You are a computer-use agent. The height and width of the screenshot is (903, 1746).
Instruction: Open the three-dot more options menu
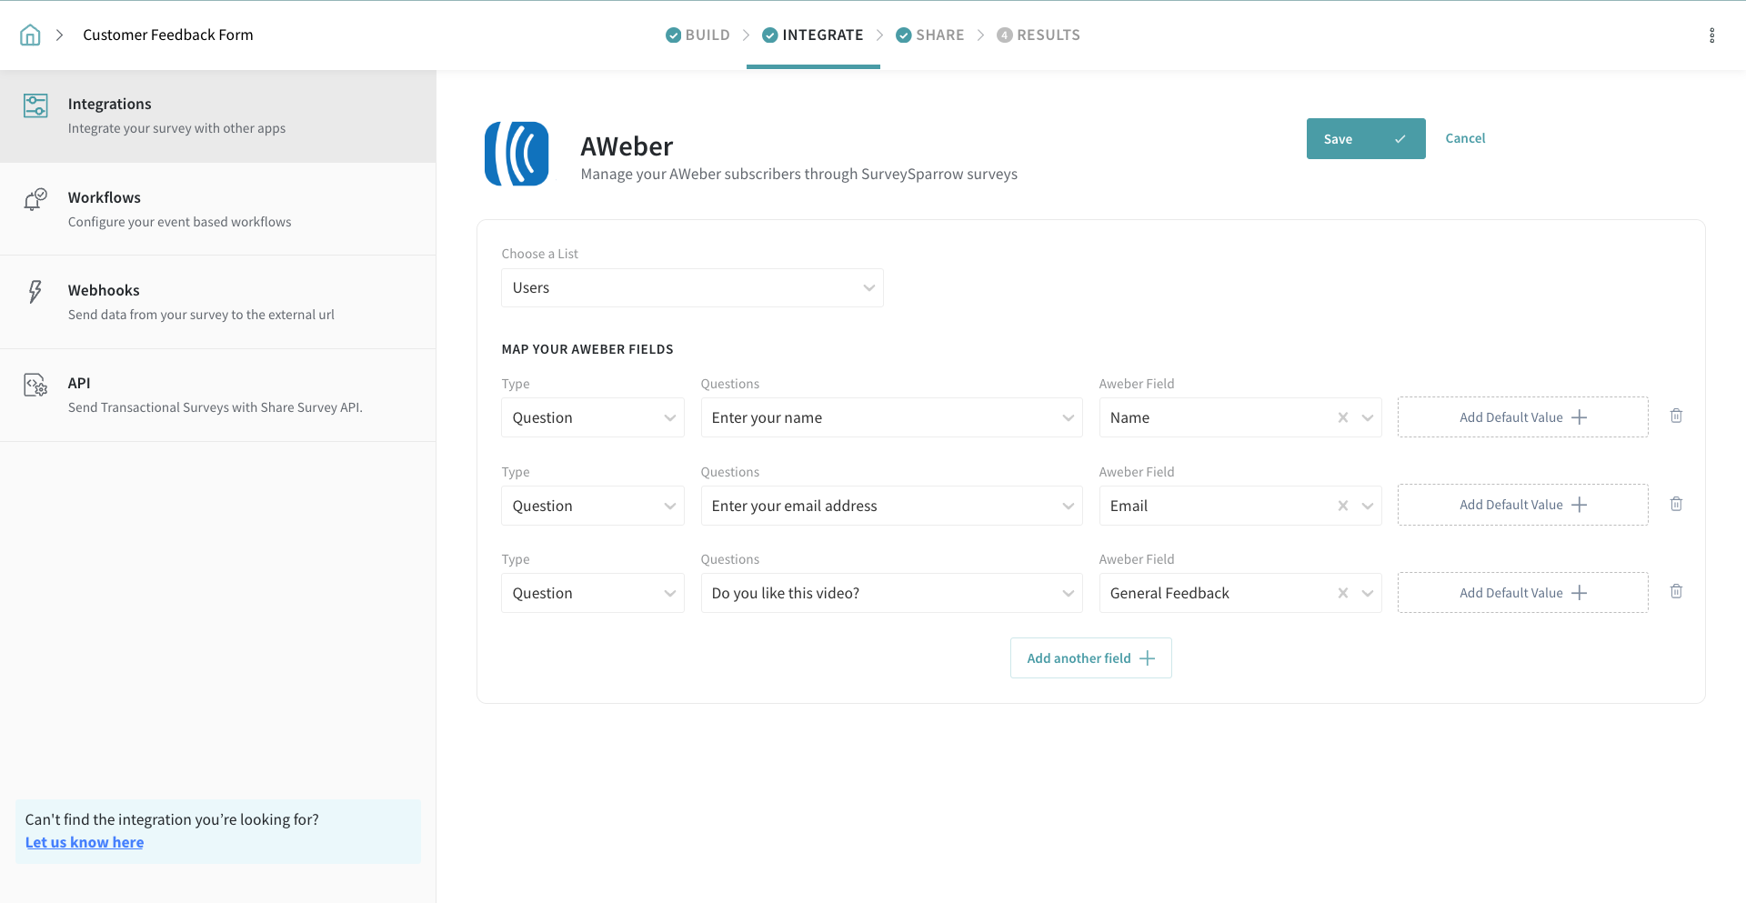(1711, 35)
